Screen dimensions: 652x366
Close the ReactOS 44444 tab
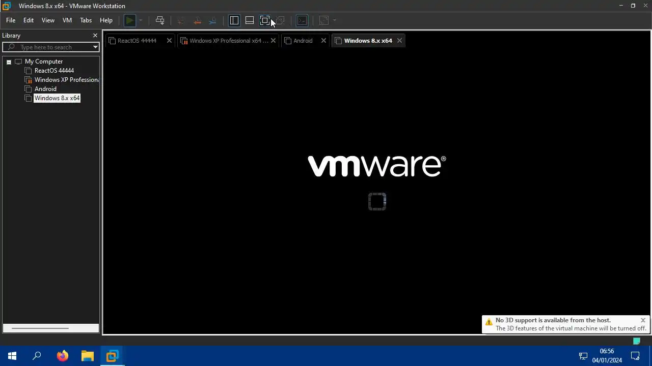click(169, 41)
